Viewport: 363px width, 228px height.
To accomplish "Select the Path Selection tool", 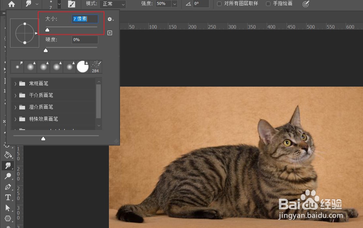I will click(8, 208).
